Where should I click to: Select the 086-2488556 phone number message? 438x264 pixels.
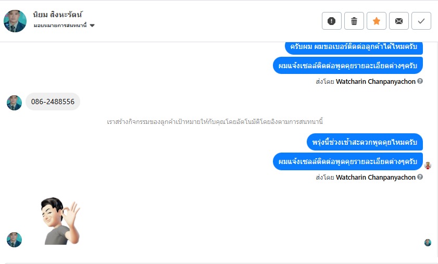tap(53, 102)
